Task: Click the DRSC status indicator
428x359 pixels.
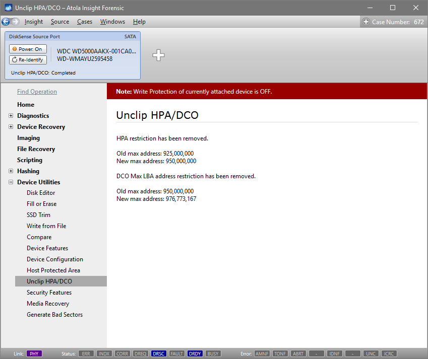Action: click(x=158, y=353)
